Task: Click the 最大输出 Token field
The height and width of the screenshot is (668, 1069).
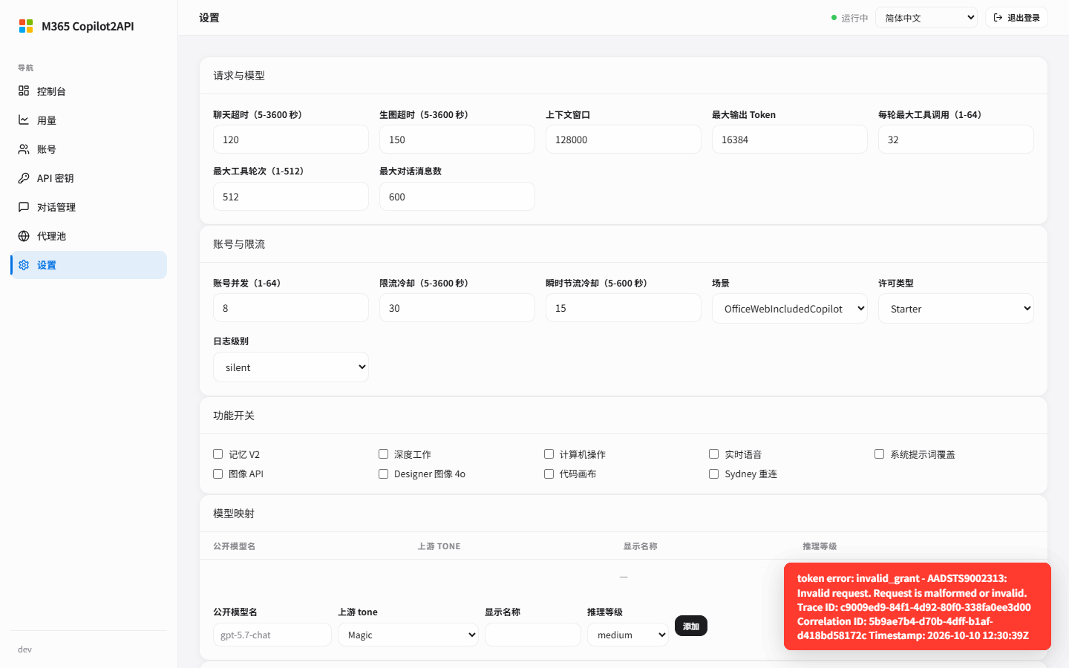Action: [x=790, y=140]
